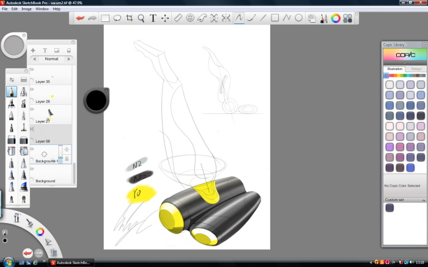
Task: Toggle the Ruler tool
Action: point(178,18)
